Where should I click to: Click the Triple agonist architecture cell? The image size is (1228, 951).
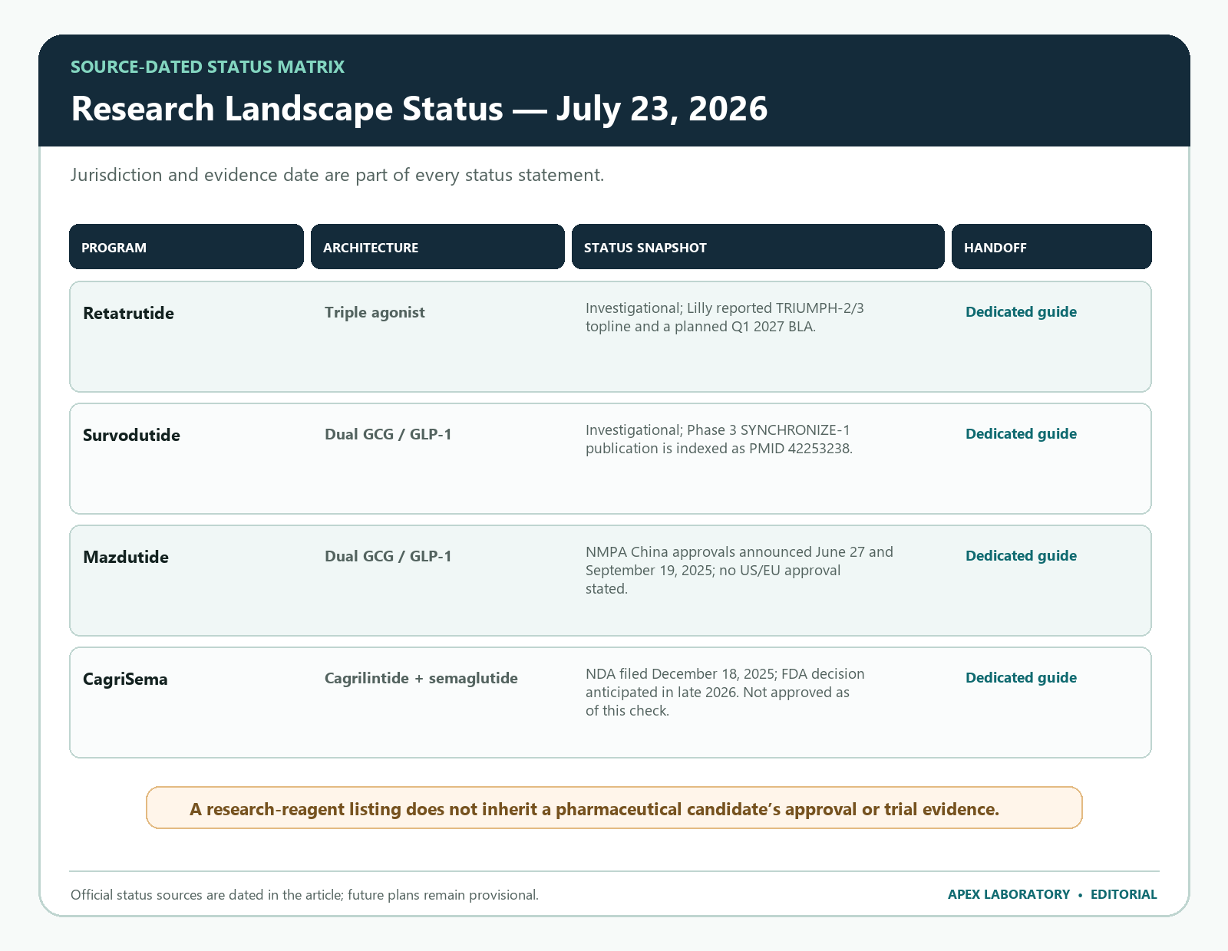click(375, 312)
